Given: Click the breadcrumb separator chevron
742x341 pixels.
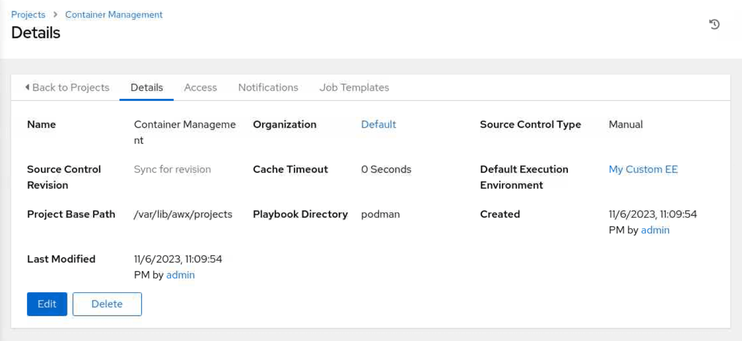Looking at the screenshot, I should [x=55, y=15].
